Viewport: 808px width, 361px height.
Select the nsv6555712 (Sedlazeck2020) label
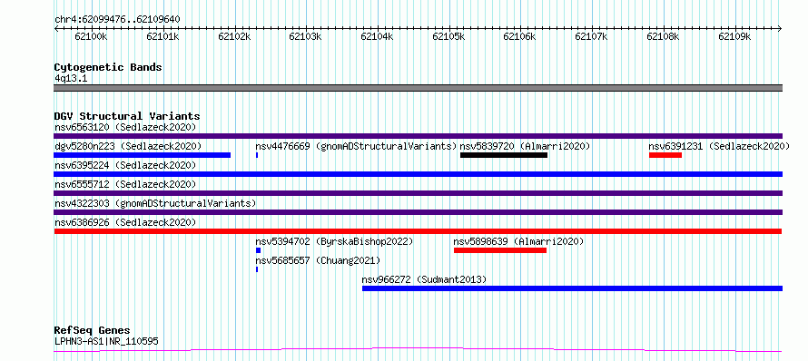click(125, 184)
